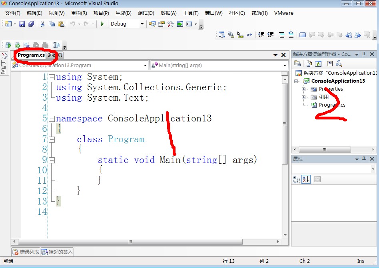The width and height of the screenshot is (379, 268).
Task: Click Show All Files icon in Solution Explorer
Action: (309, 64)
